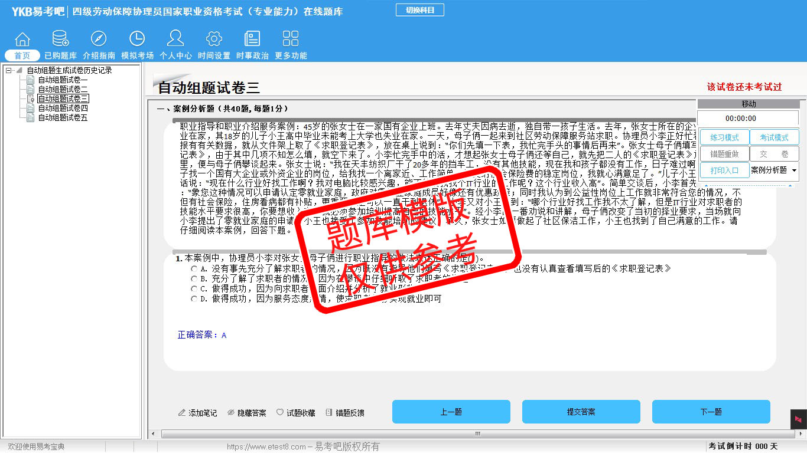This screenshot has width=807, height=453.
Task: Click the 提交答案 submit answer button
Action: (x=581, y=412)
